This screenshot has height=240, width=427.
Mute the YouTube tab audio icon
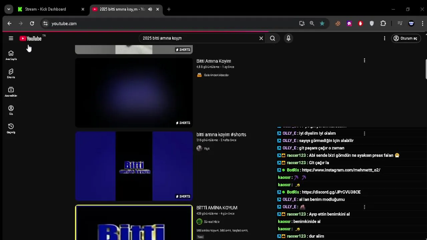150,9
